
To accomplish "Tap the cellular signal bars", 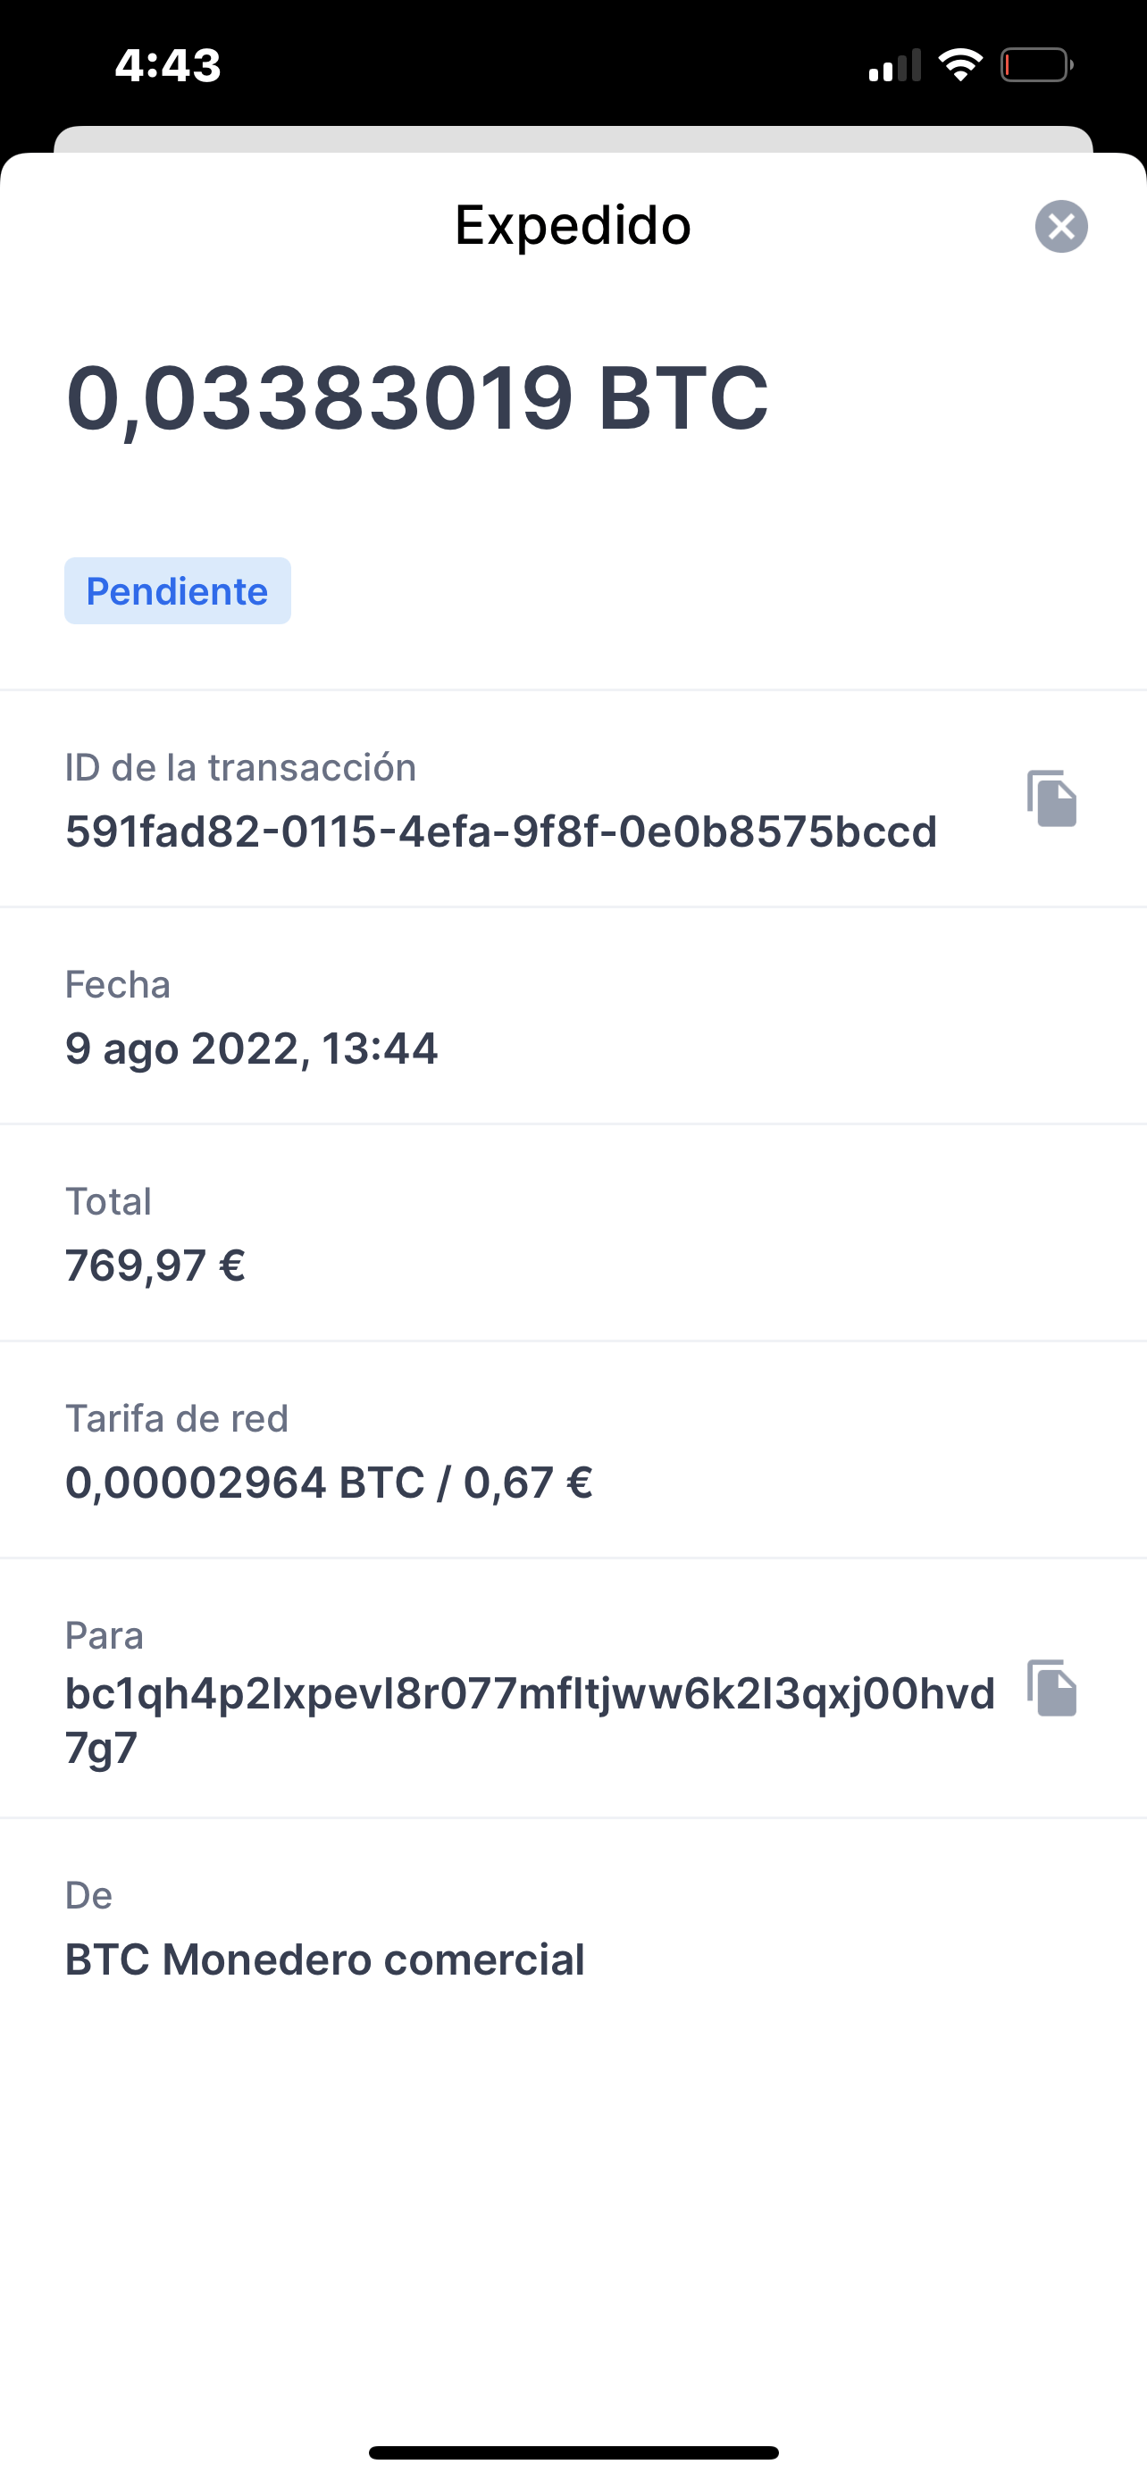I will (x=895, y=65).
